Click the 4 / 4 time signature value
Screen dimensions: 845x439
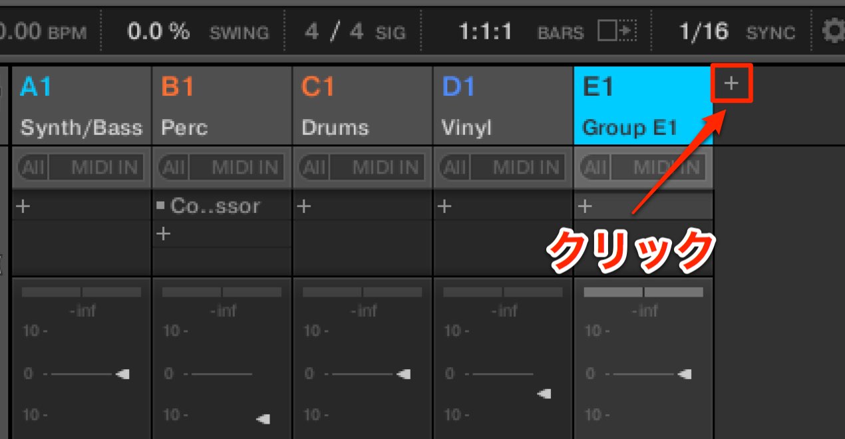pos(334,31)
